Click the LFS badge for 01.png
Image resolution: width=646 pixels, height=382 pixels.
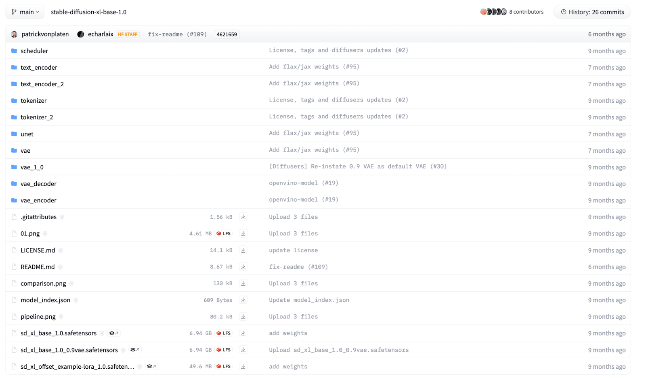coord(223,233)
